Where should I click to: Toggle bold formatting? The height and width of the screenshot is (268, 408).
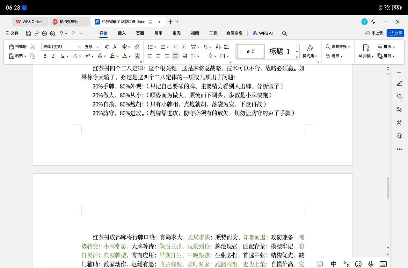point(45,56)
